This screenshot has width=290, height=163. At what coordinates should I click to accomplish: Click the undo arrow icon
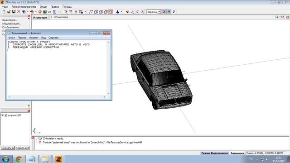[50, 12]
